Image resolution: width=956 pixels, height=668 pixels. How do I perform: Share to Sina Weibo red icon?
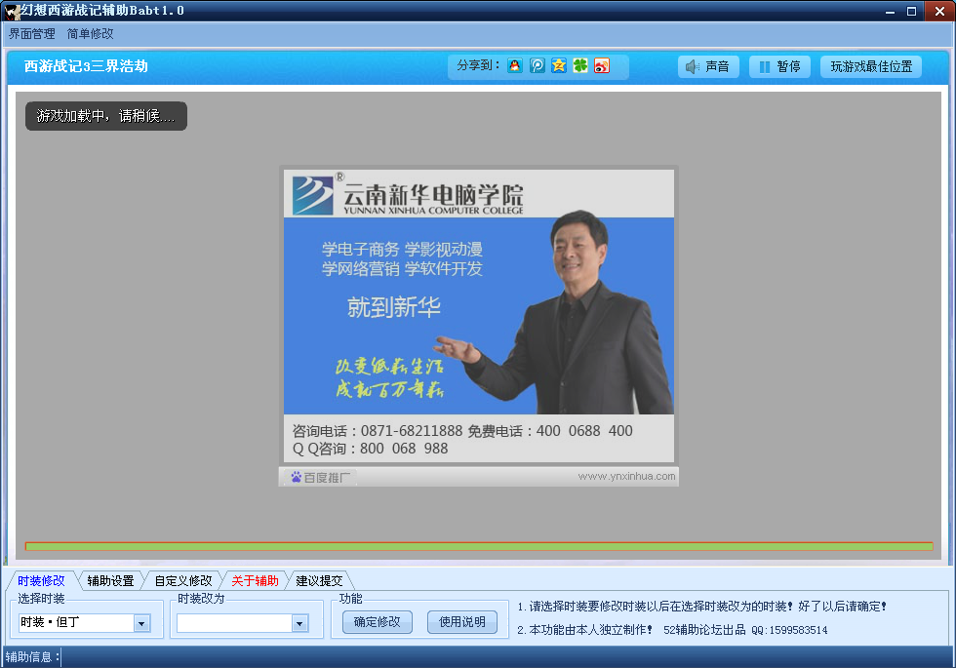[x=602, y=66]
